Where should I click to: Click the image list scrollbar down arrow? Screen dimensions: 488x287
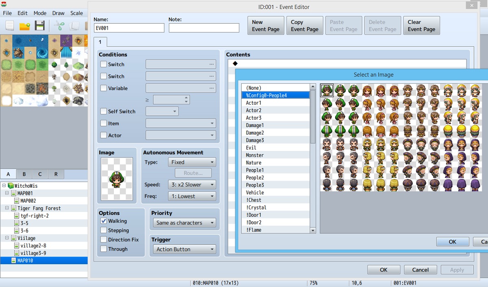(313, 230)
